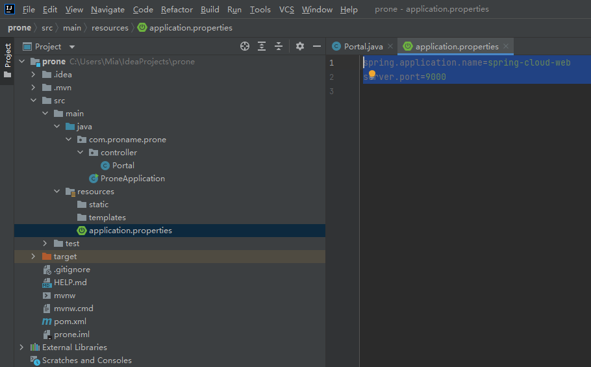
Task: Click the Java class icon on Portal.java tab
Action: 336,46
